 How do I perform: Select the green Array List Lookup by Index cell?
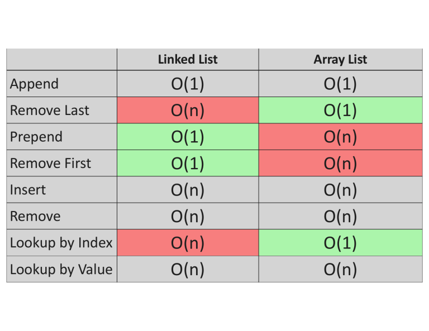(x=340, y=243)
